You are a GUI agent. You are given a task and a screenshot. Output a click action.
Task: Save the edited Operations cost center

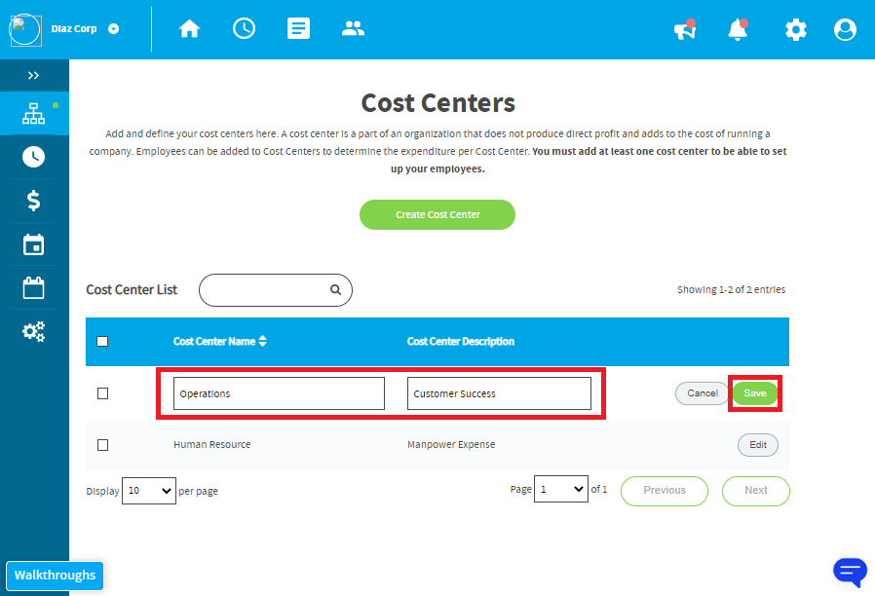click(x=755, y=393)
